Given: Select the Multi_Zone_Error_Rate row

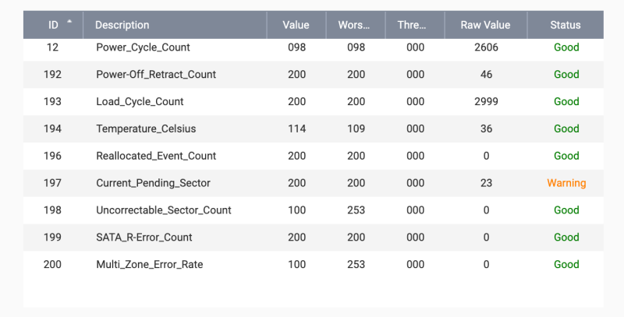Looking at the screenshot, I should tap(314, 265).
